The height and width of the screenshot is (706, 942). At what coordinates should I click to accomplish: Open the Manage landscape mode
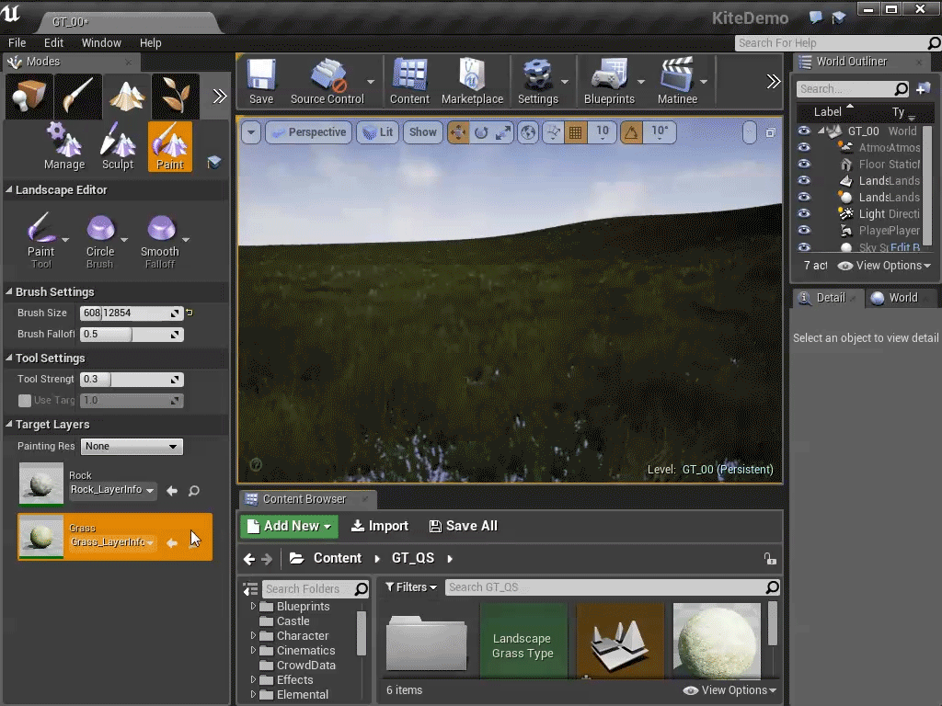coord(63,147)
